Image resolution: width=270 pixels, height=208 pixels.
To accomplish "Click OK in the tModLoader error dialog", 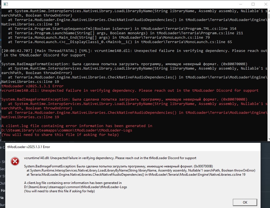I will pos(245,202).
